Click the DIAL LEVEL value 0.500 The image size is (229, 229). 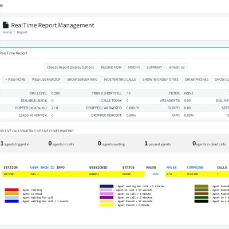(56, 93)
